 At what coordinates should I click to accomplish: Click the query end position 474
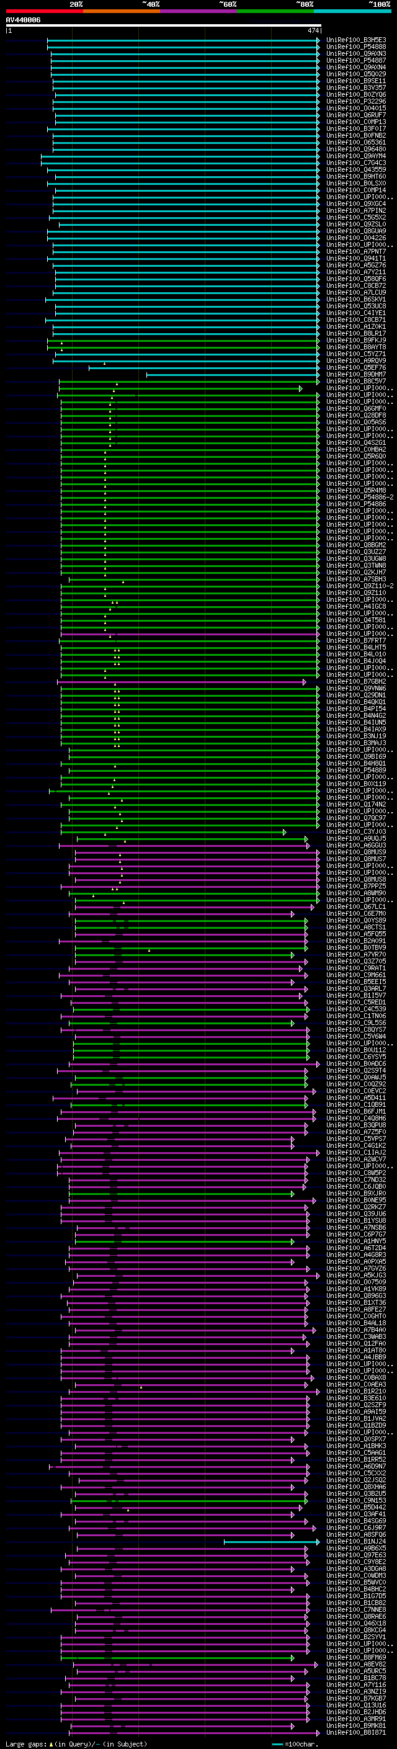(x=313, y=30)
